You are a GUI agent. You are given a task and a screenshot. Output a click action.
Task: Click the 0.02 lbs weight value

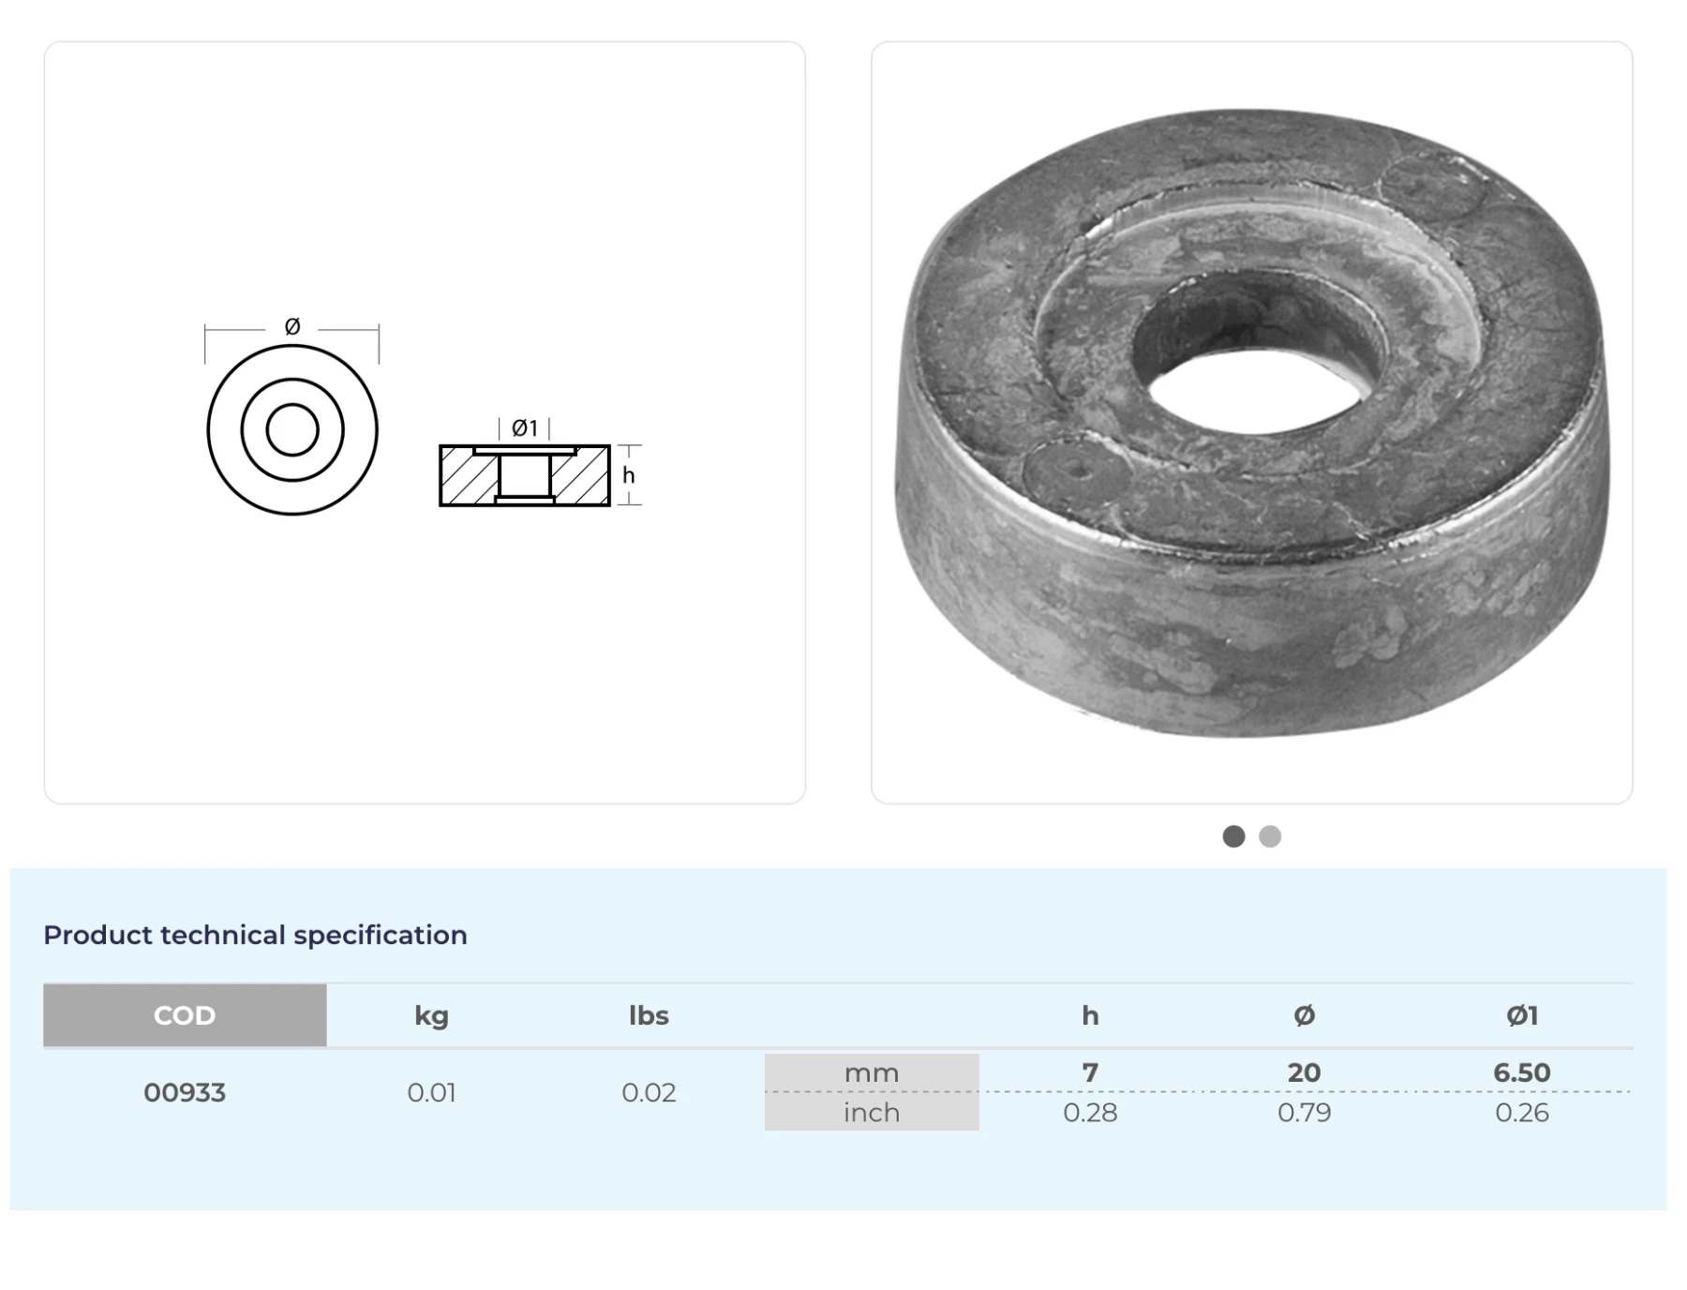[649, 1092]
